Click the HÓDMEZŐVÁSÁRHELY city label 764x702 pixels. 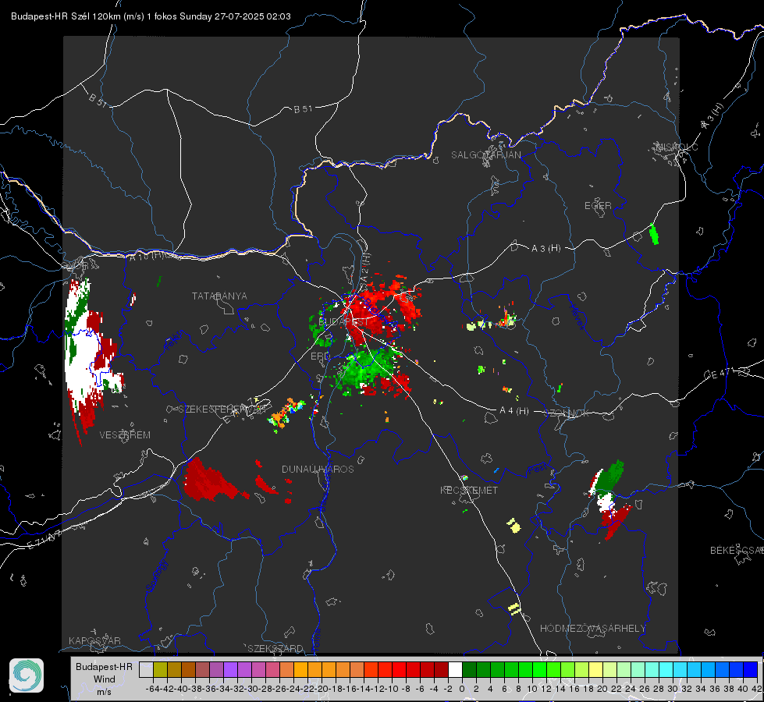tap(592, 629)
